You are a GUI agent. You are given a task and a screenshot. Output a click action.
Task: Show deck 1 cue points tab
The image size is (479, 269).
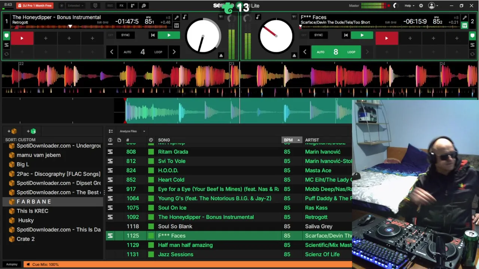click(x=6, y=36)
